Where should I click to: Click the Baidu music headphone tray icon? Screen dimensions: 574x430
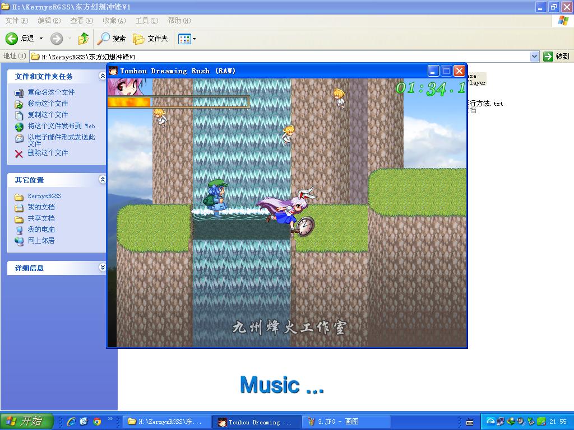[490, 422]
